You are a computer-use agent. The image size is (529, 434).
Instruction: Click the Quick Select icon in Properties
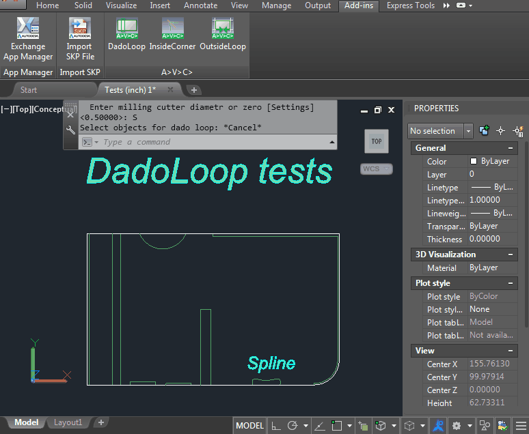click(x=518, y=131)
